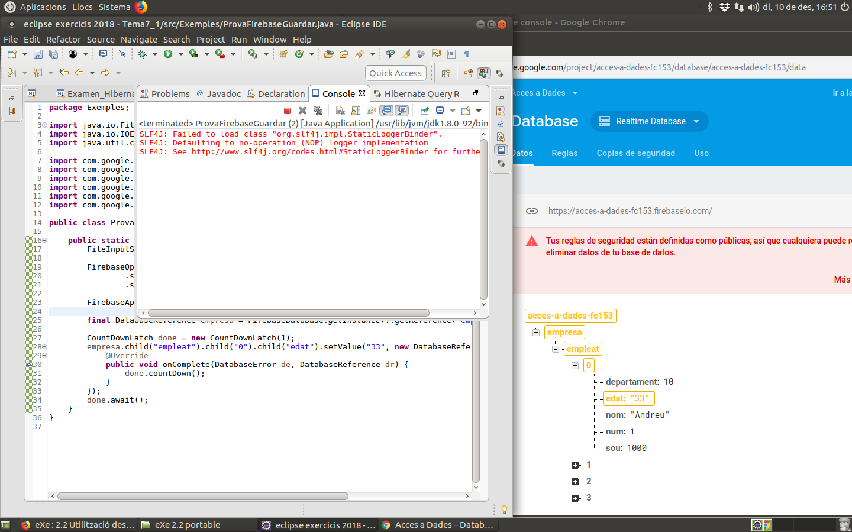Click the Pin Console icon

[x=424, y=111]
